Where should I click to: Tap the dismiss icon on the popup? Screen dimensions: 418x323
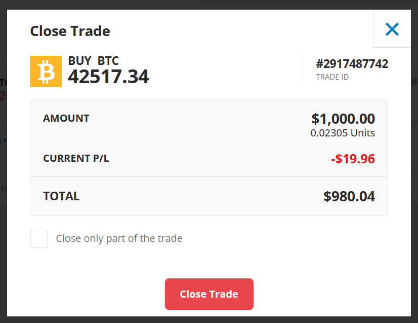pos(392,29)
